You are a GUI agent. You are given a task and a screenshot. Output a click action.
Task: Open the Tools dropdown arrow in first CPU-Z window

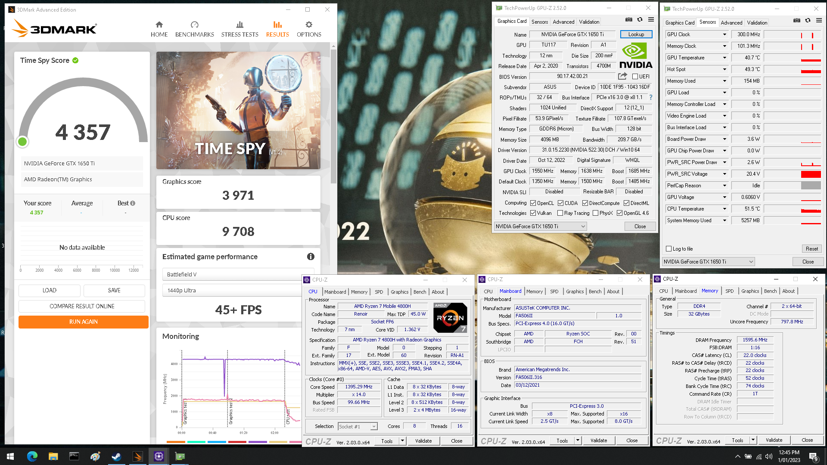pyautogui.click(x=402, y=441)
